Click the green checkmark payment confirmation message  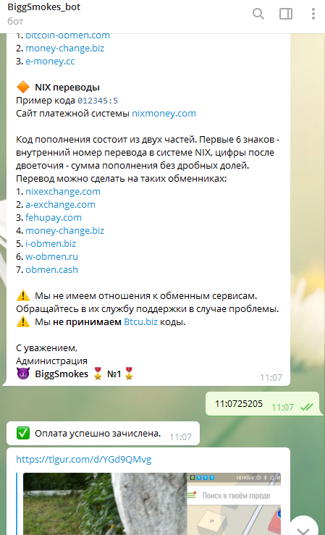pyautogui.click(x=103, y=434)
